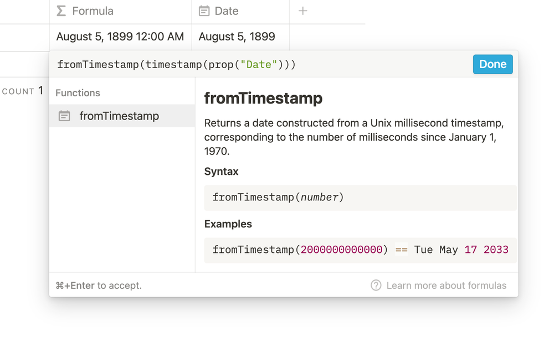Image resolution: width=554 pixels, height=342 pixels.
Task: Click the fromTimestamp function list icon
Action: [64, 116]
